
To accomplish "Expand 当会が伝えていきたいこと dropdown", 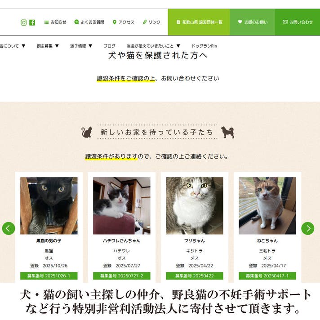I will pyautogui.click(x=153, y=46).
